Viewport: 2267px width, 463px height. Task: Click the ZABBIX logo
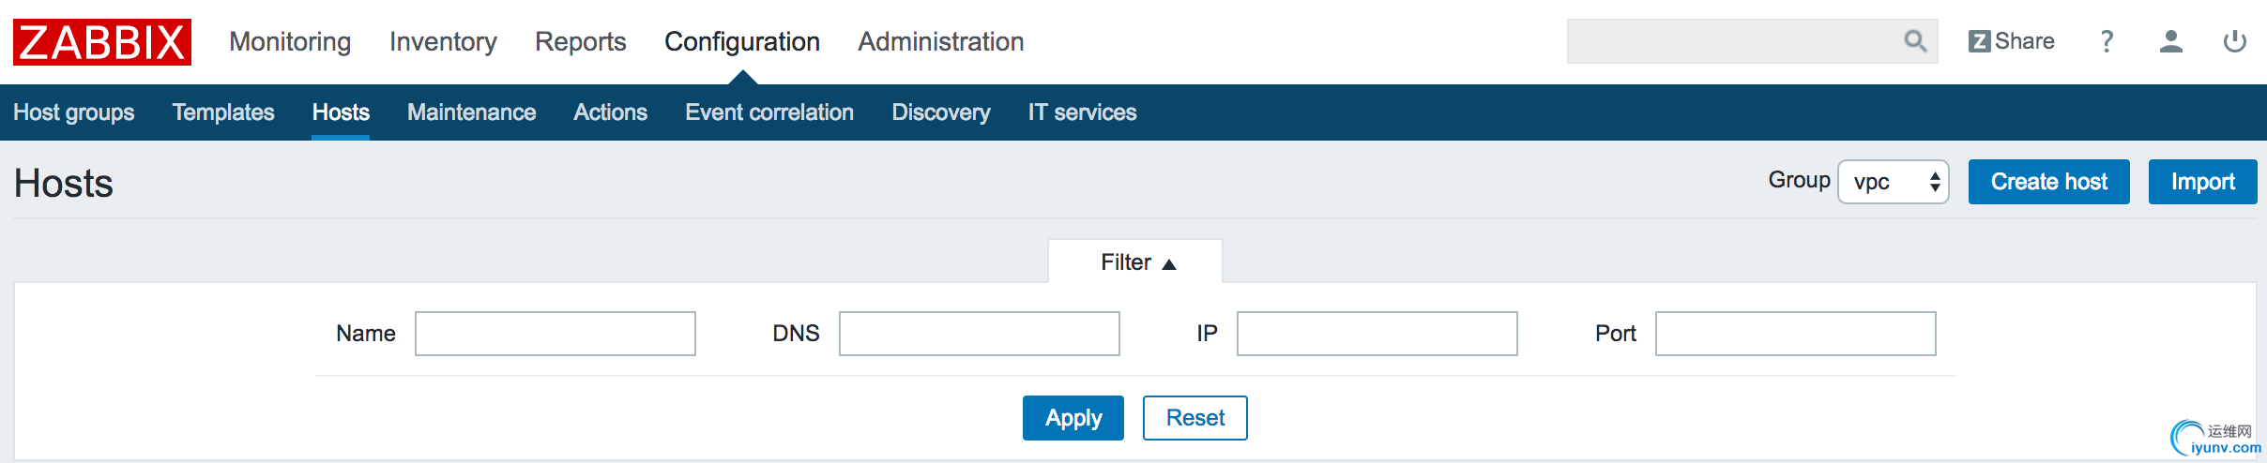coord(102,42)
